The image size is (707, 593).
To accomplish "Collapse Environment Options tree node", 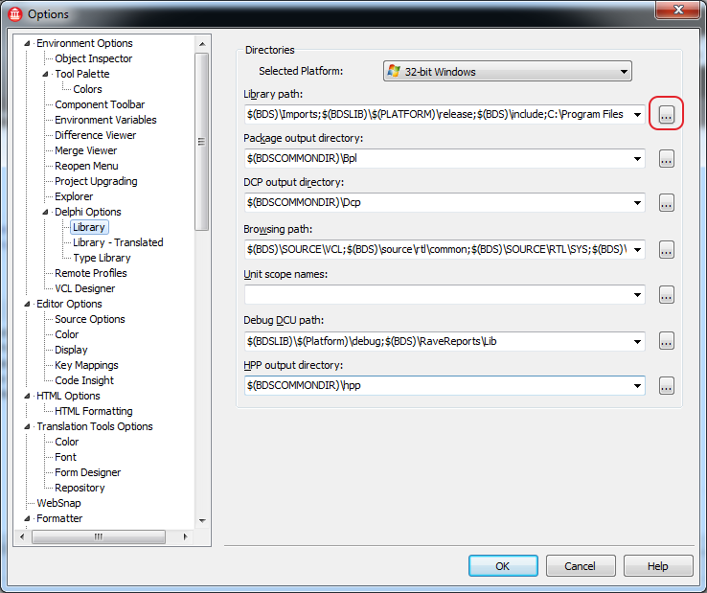I will click(x=27, y=43).
